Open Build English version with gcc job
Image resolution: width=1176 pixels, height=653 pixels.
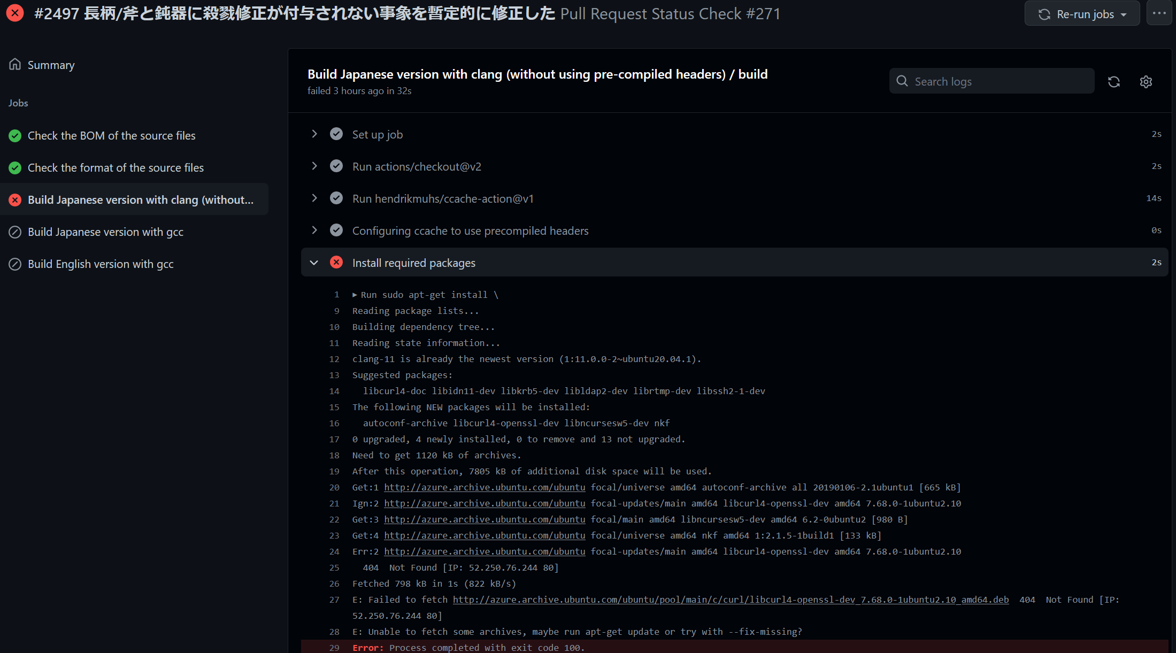(101, 264)
